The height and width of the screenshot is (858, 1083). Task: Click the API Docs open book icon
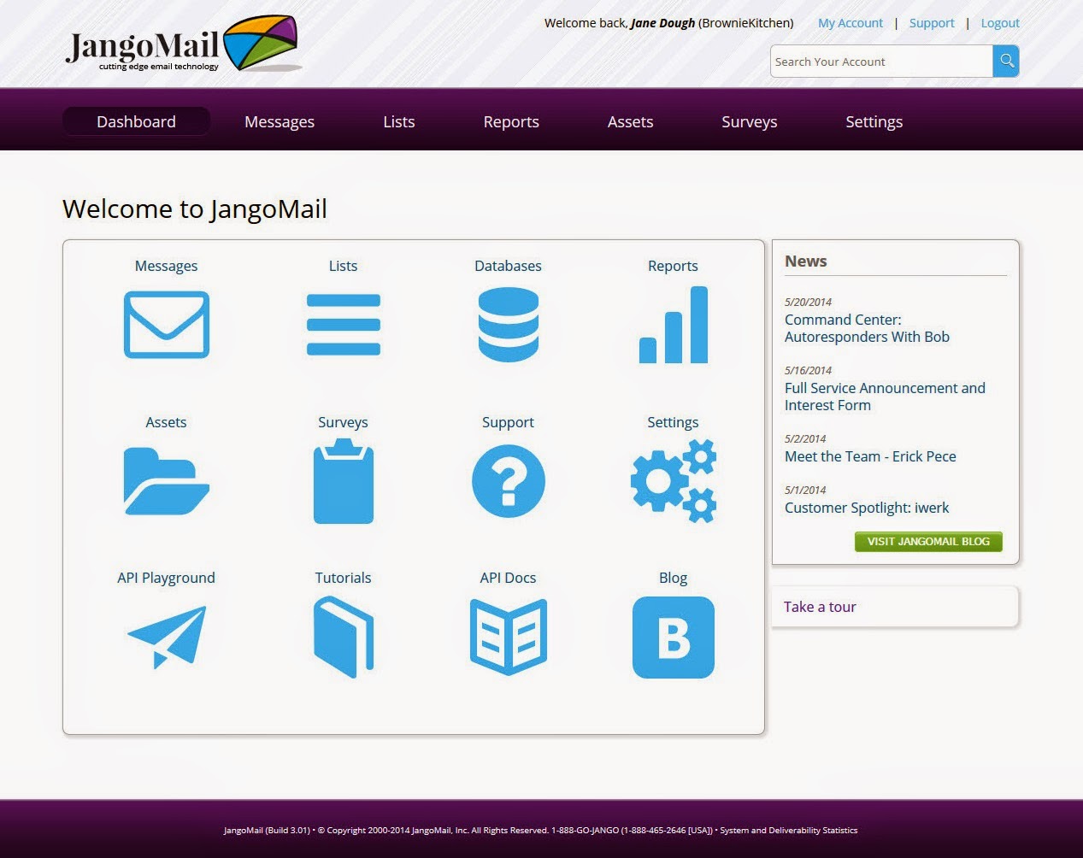tap(509, 638)
